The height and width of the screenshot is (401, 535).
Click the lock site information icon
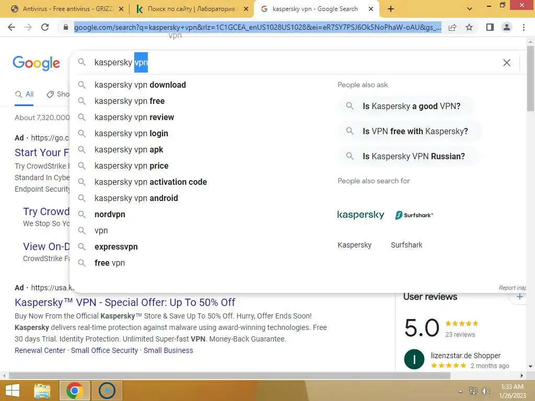65,27
